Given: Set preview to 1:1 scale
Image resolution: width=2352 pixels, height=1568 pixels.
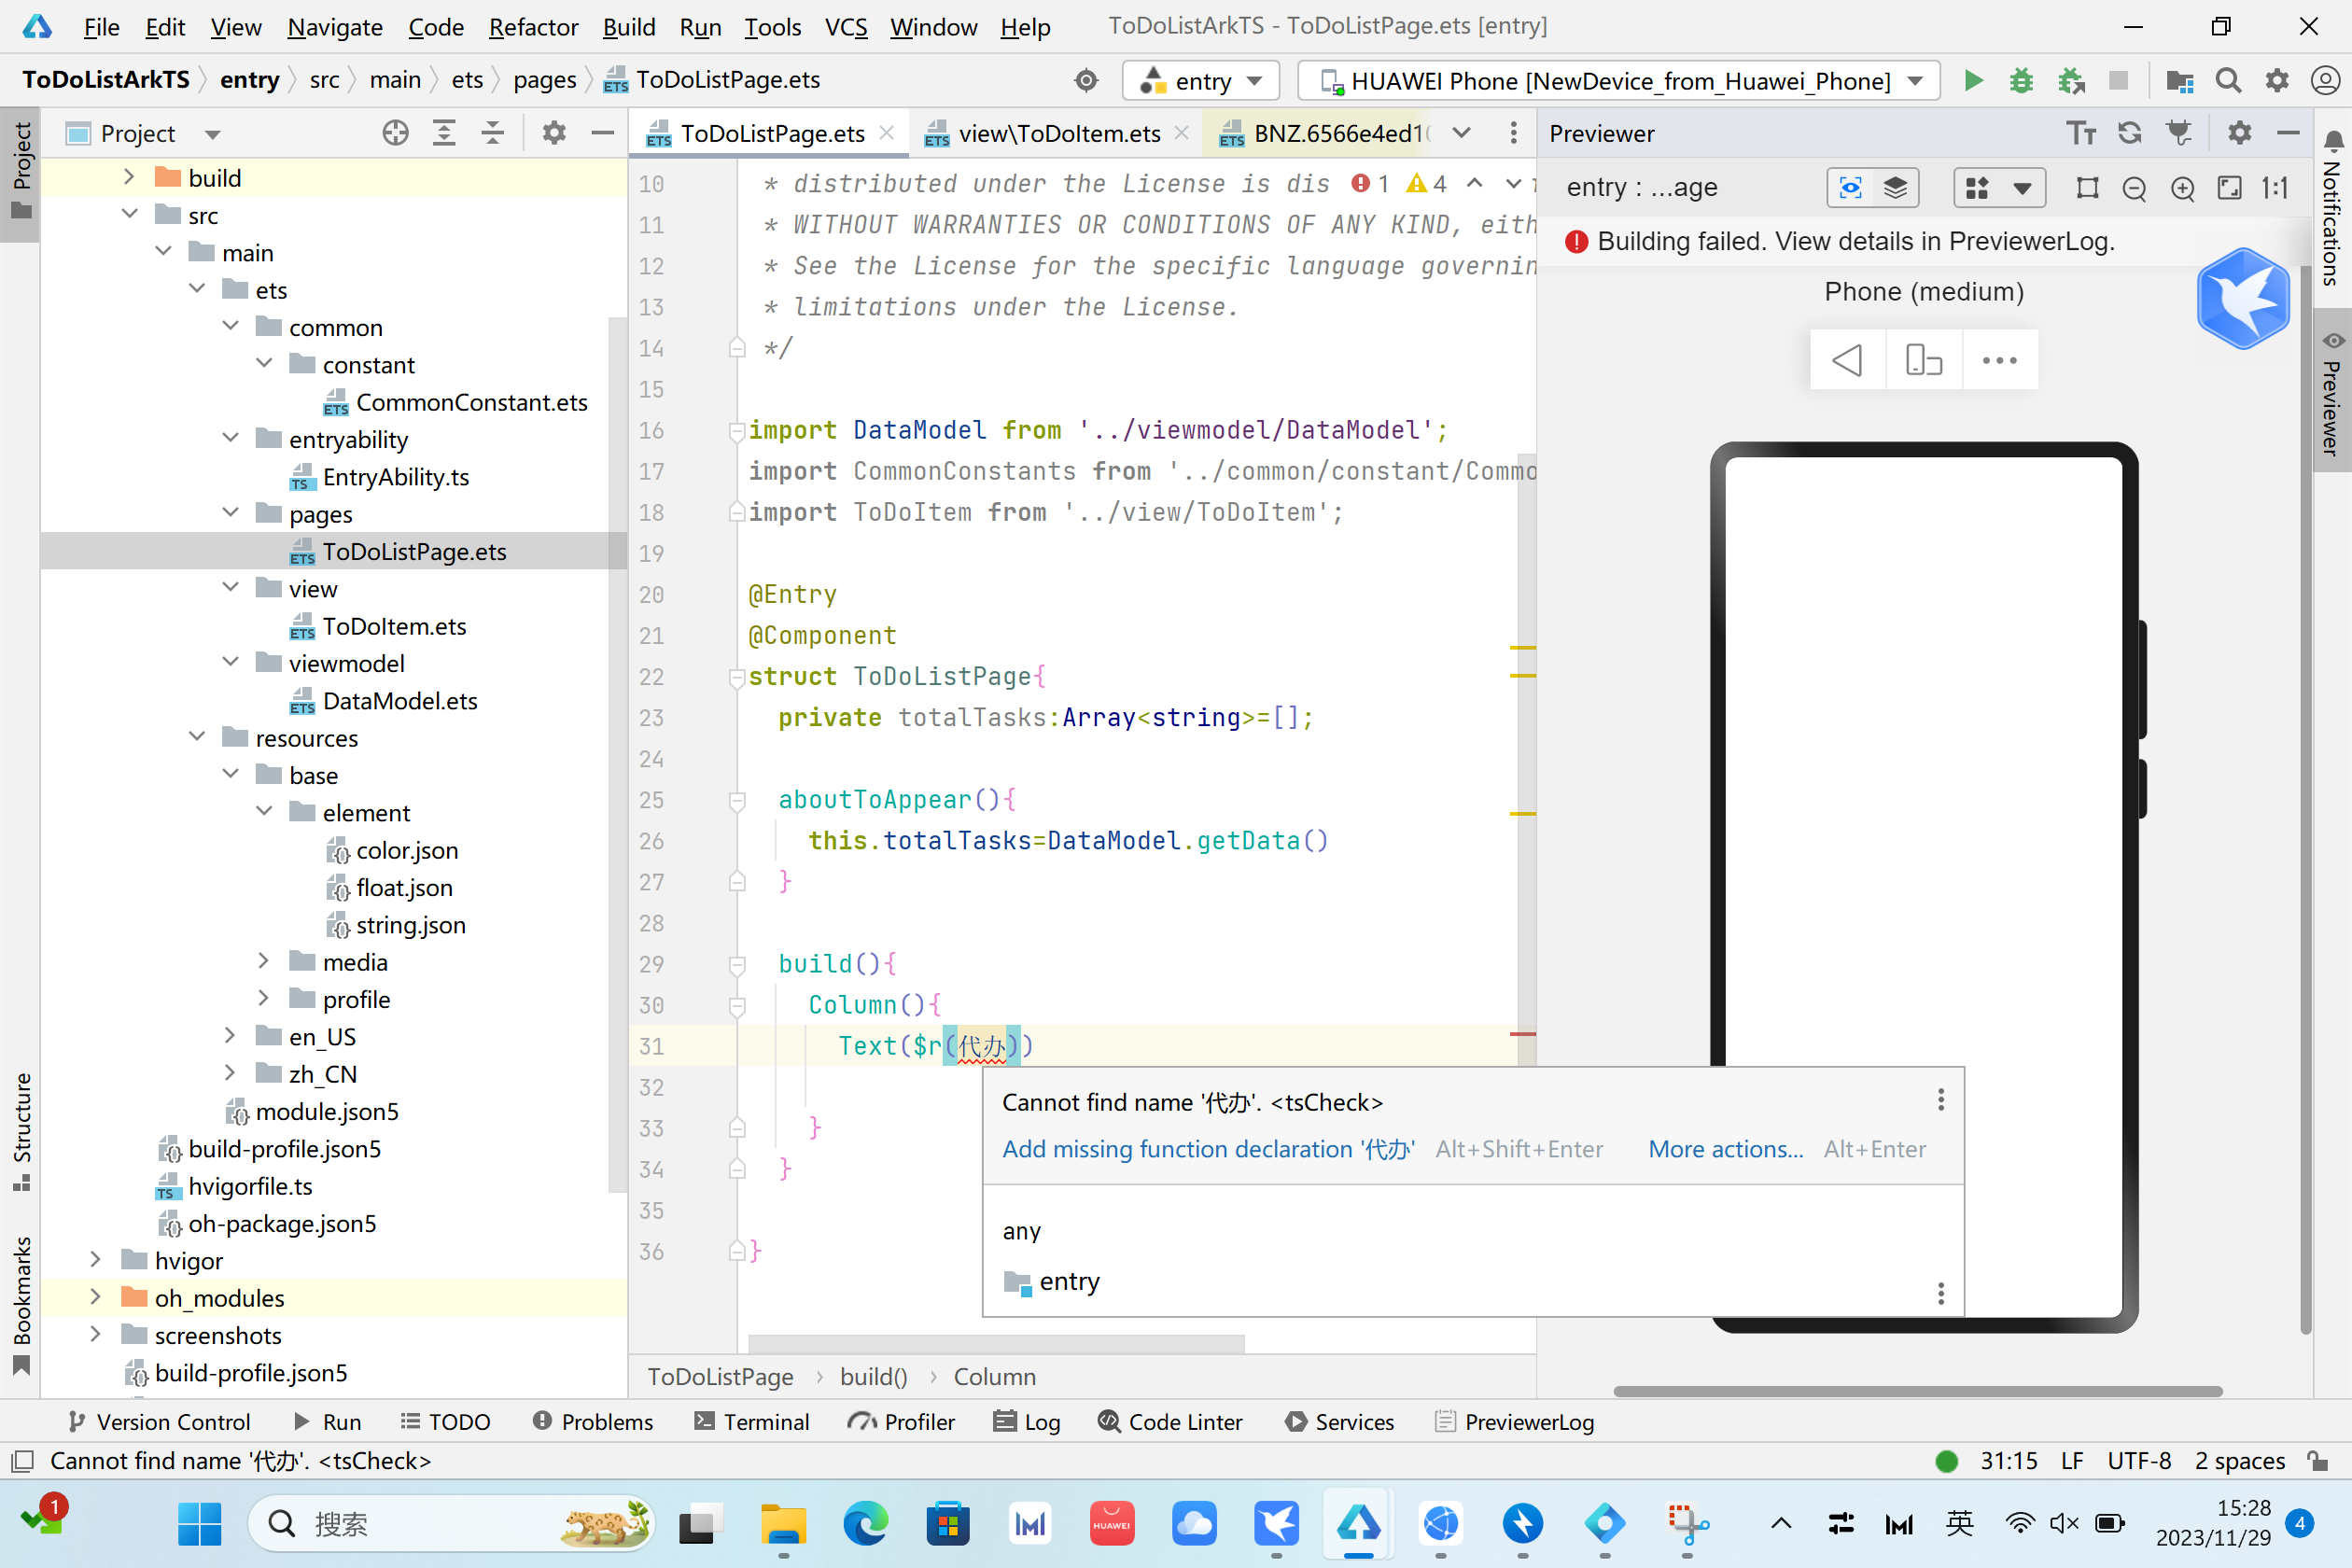Looking at the screenshot, I should tap(2276, 188).
